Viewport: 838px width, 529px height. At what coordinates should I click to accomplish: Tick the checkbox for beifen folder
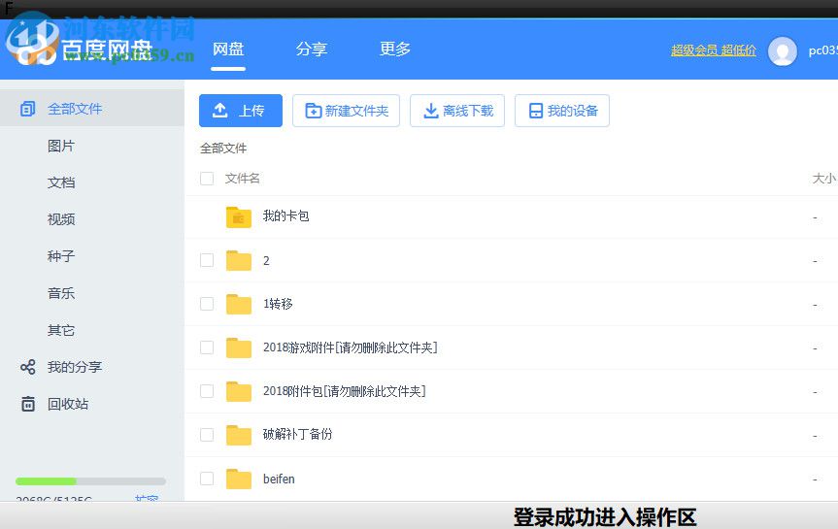[x=207, y=479]
